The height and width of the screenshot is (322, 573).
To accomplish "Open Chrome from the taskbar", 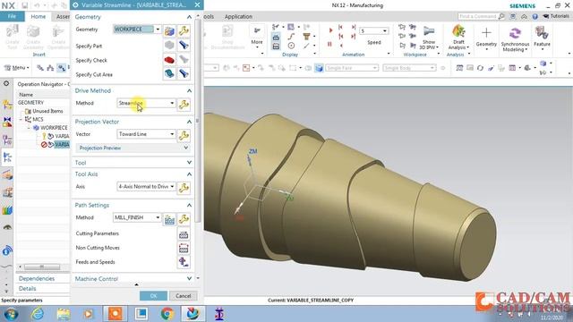I will click(x=167, y=314).
